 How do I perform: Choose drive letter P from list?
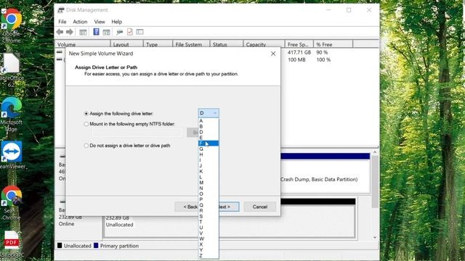pos(209,199)
